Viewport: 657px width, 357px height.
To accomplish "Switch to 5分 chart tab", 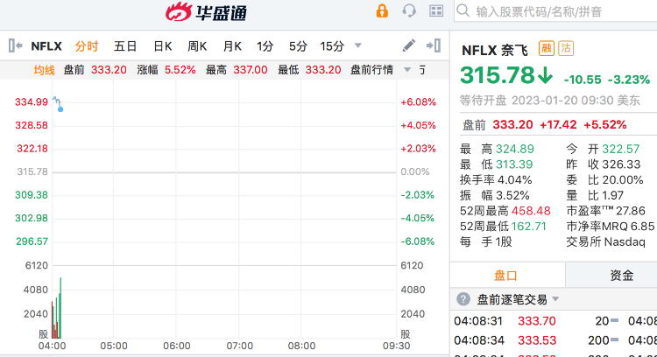I will 298,46.
